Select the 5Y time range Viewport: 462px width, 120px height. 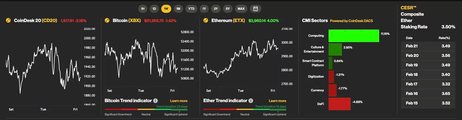point(228,9)
